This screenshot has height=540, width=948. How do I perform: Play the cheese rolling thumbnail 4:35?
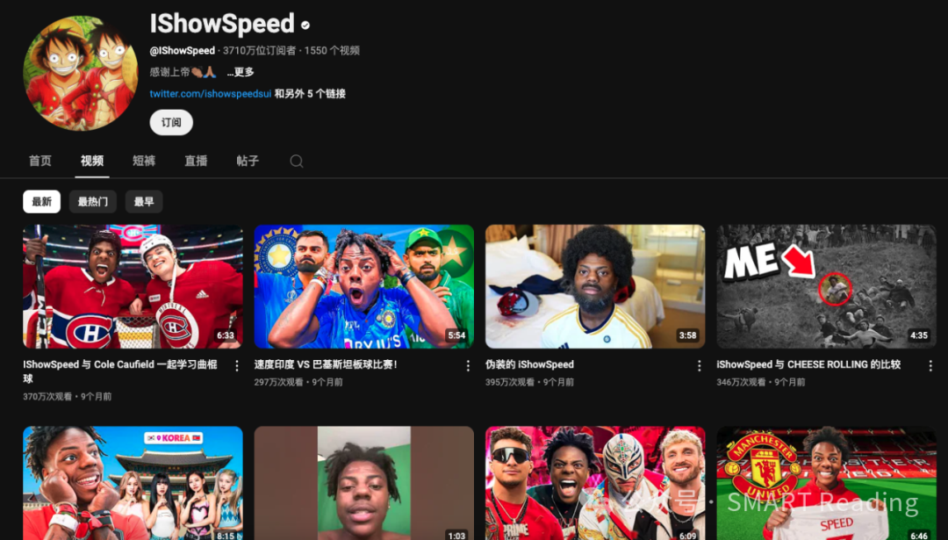(x=827, y=286)
